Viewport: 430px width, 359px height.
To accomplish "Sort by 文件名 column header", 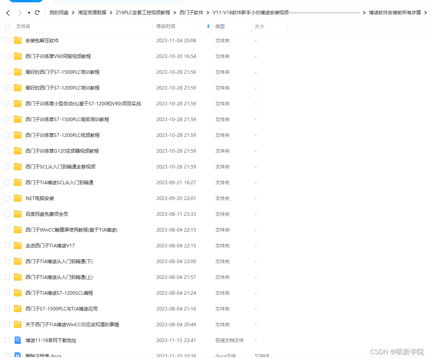I will (23, 26).
